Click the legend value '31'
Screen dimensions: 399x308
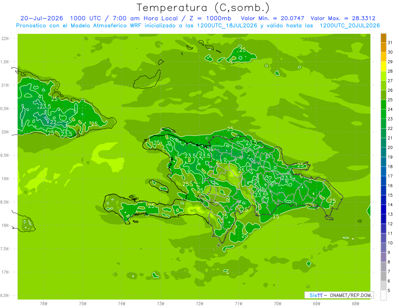click(x=390, y=43)
